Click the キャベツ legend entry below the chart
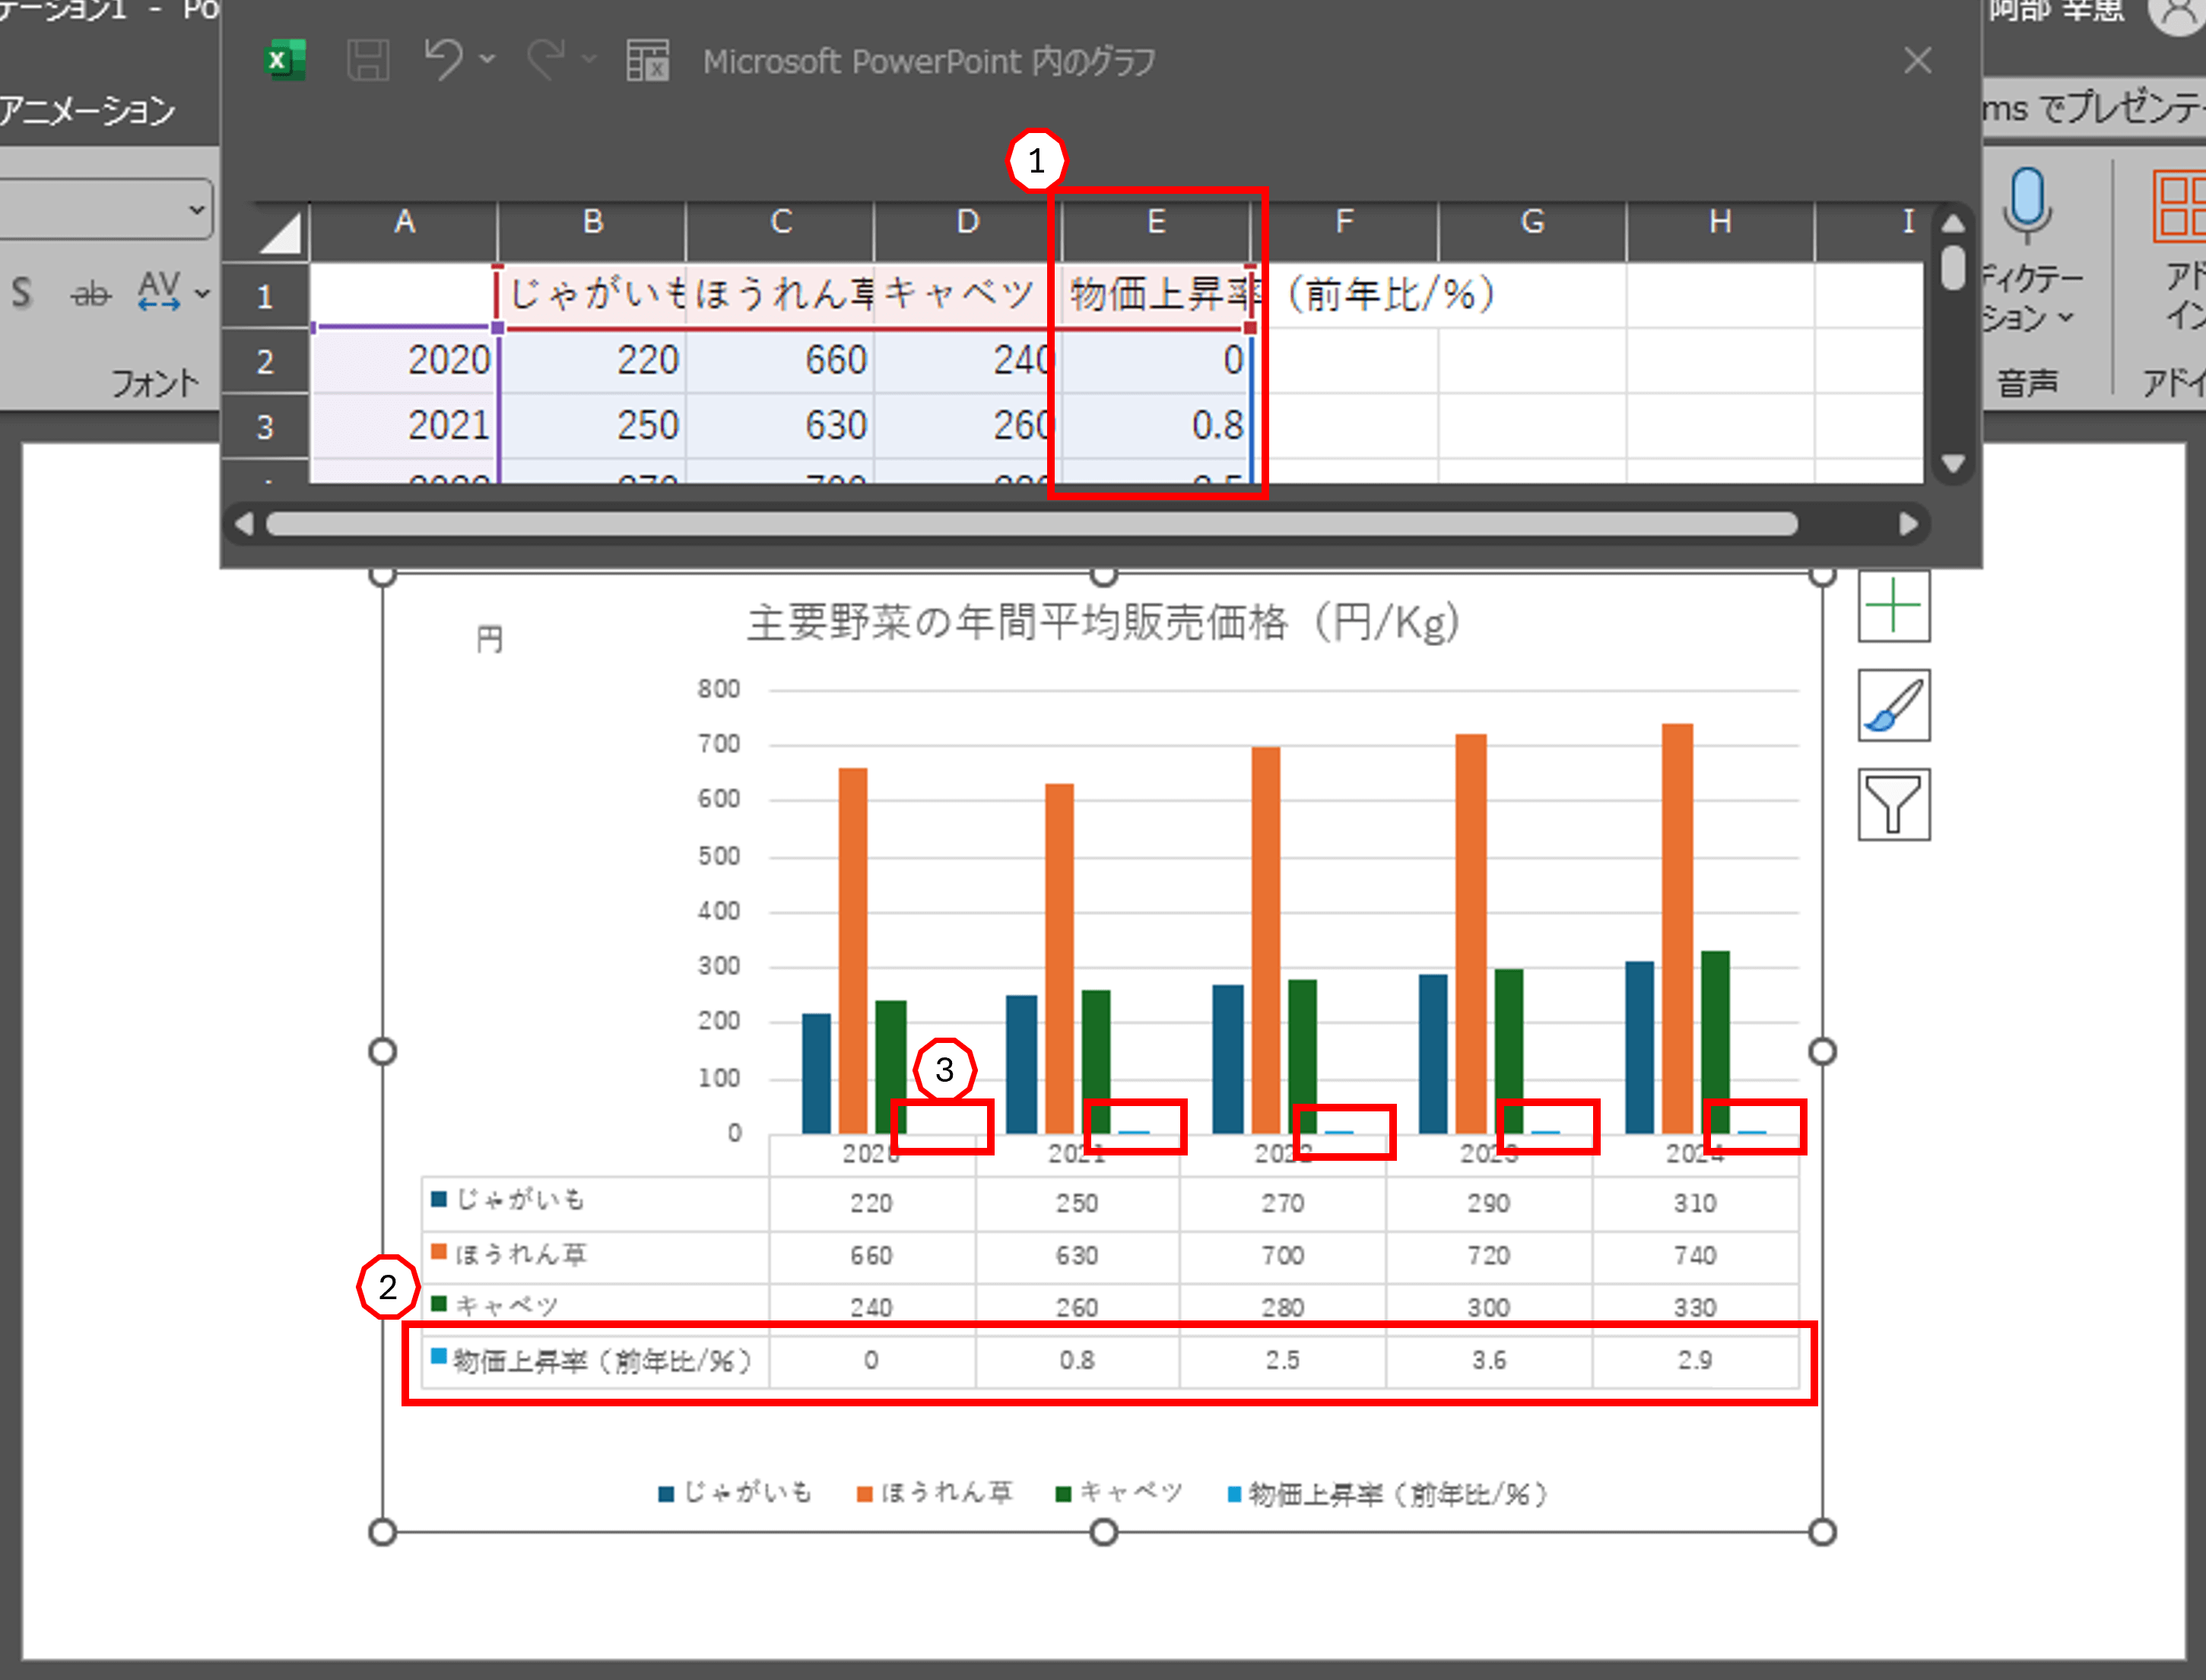Image resolution: width=2206 pixels, height=1680 pixels. click(x=1119, y=1493)
